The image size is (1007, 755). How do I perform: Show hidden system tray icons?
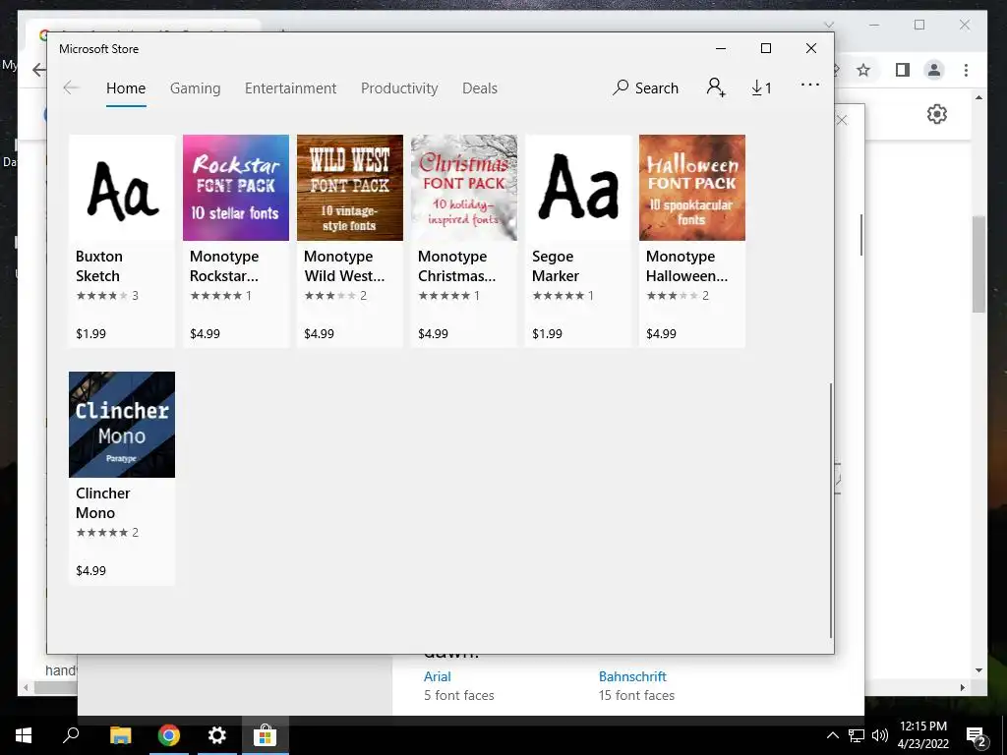click(832, 735)
